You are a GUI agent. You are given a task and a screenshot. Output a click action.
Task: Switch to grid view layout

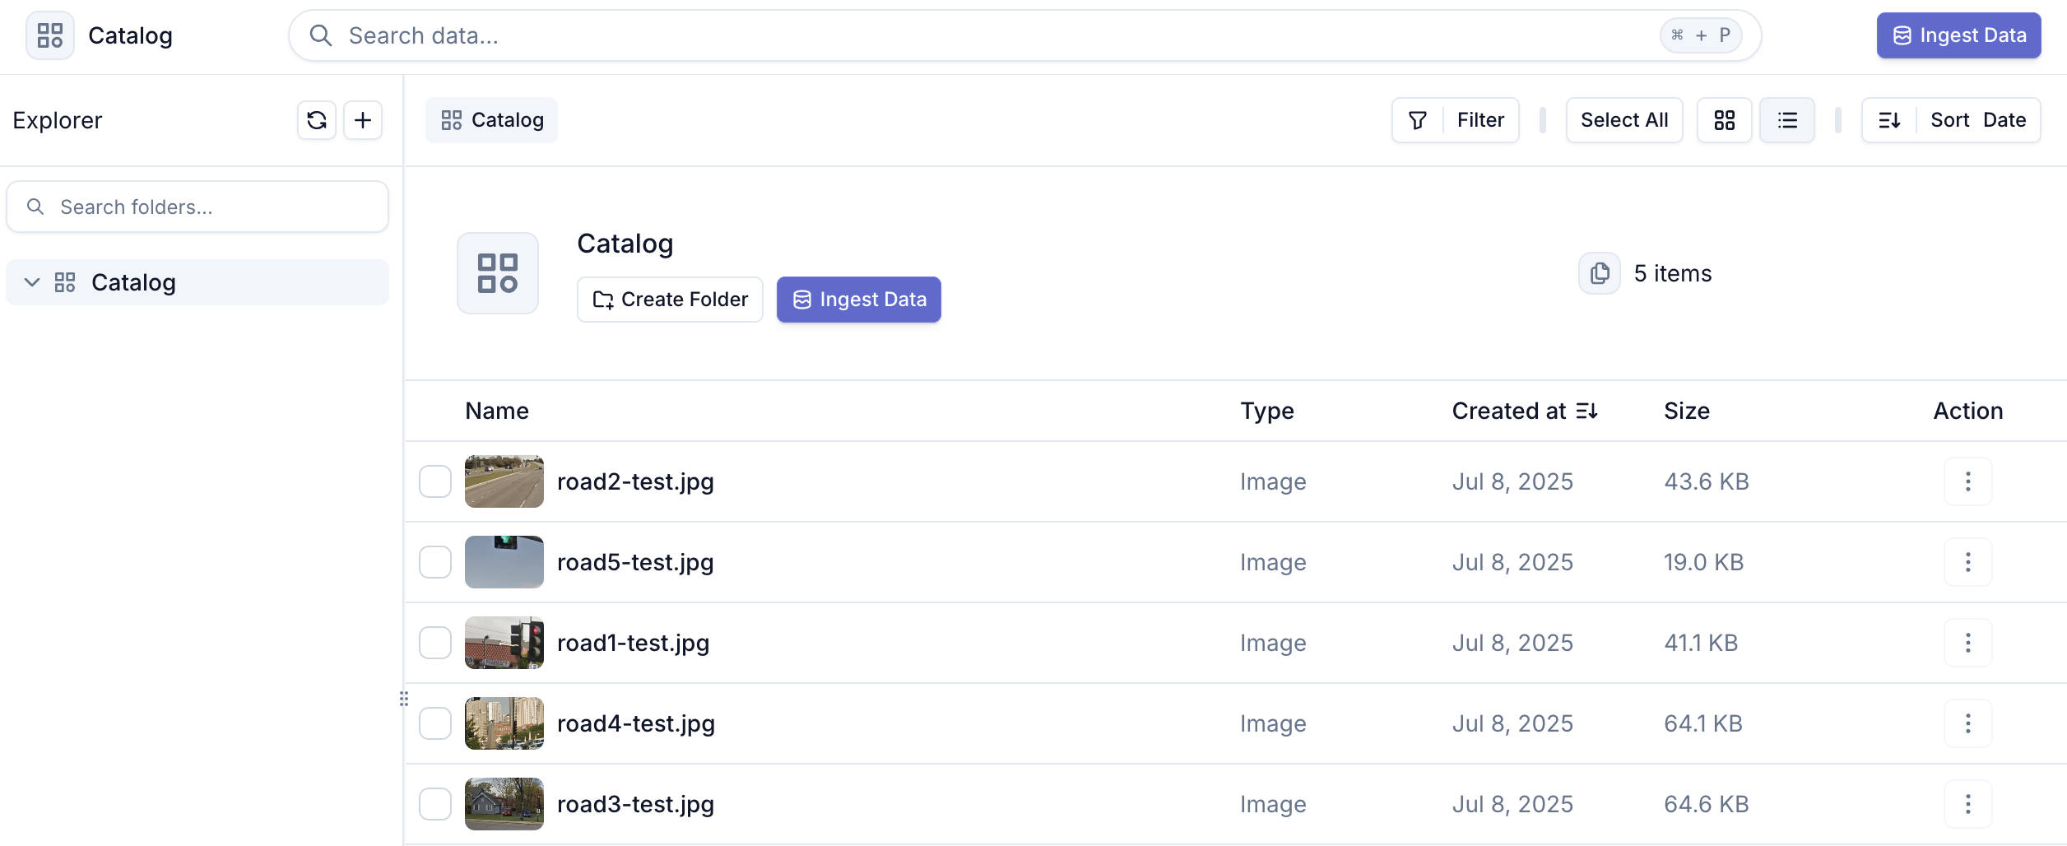(1725, 120)
